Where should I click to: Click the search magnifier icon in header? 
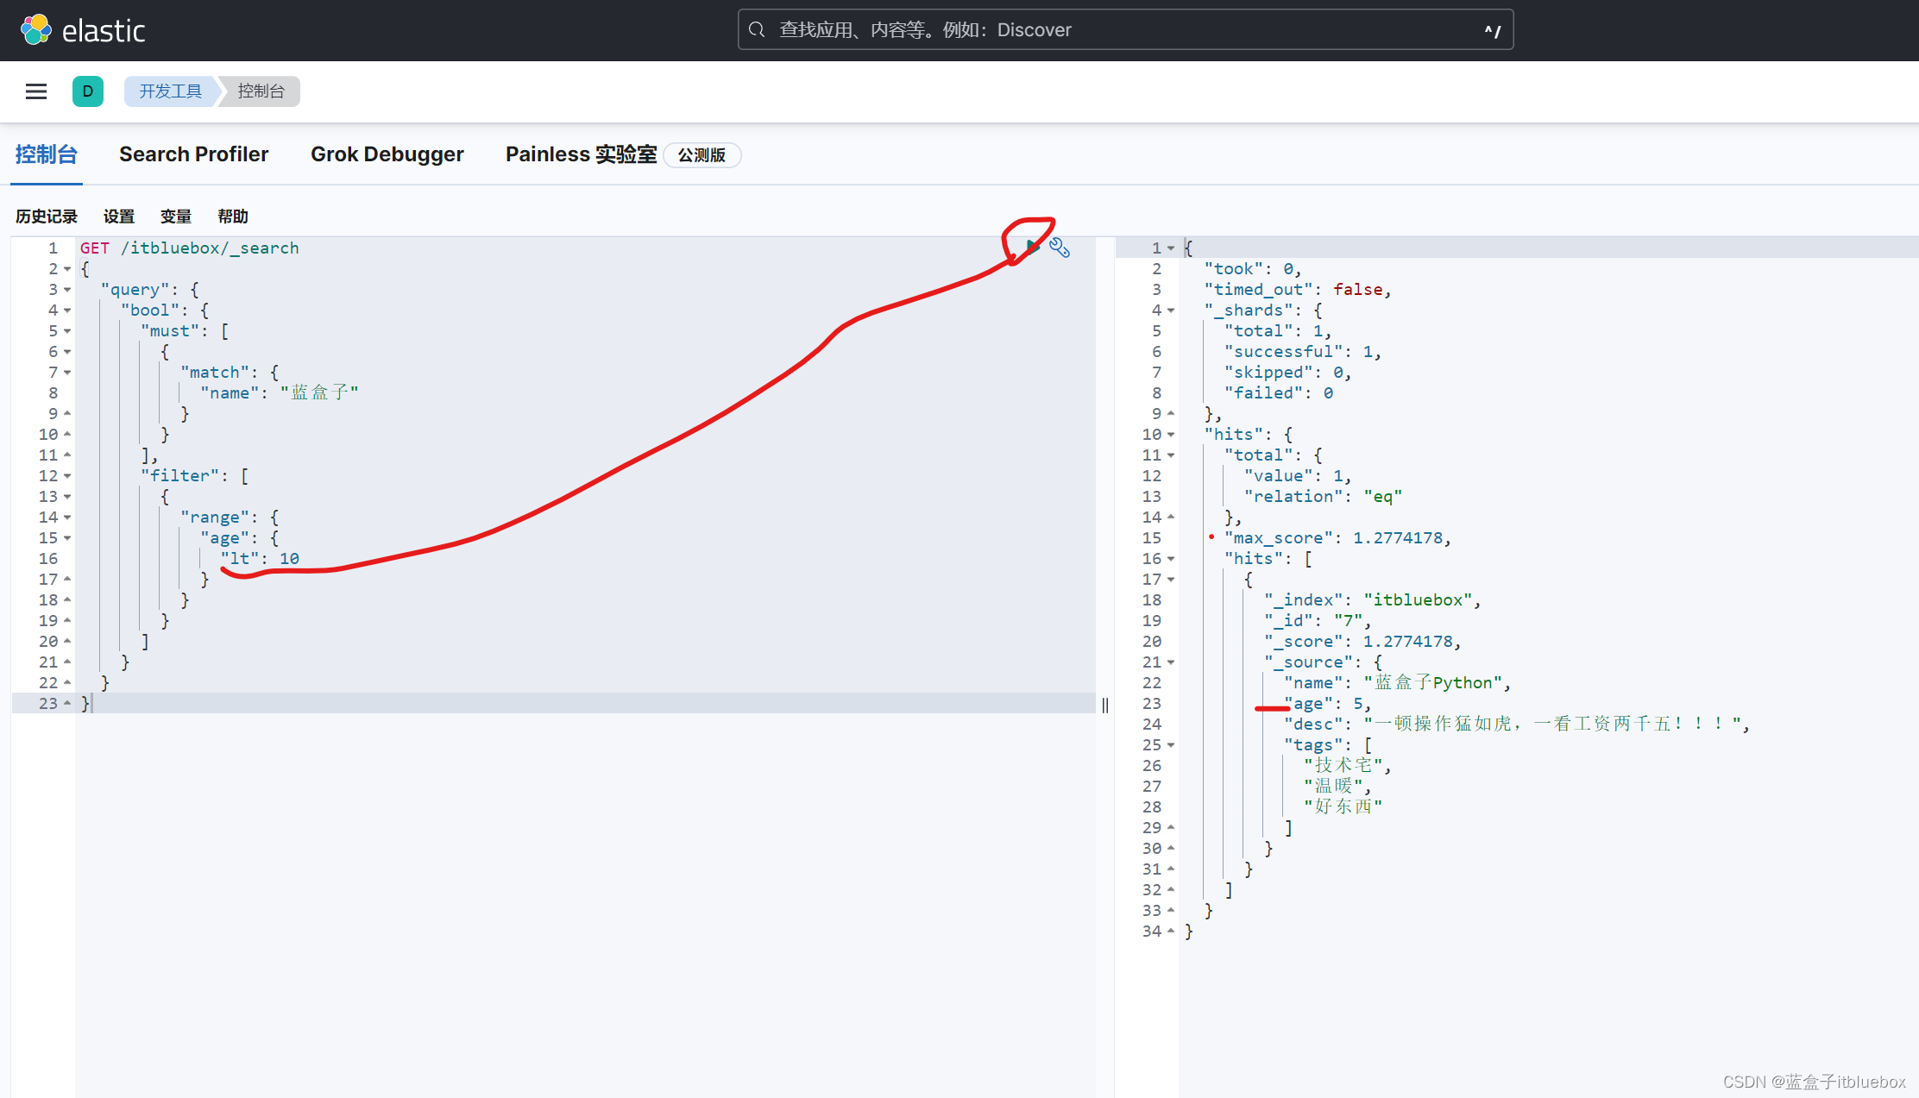tap(757, 30)
